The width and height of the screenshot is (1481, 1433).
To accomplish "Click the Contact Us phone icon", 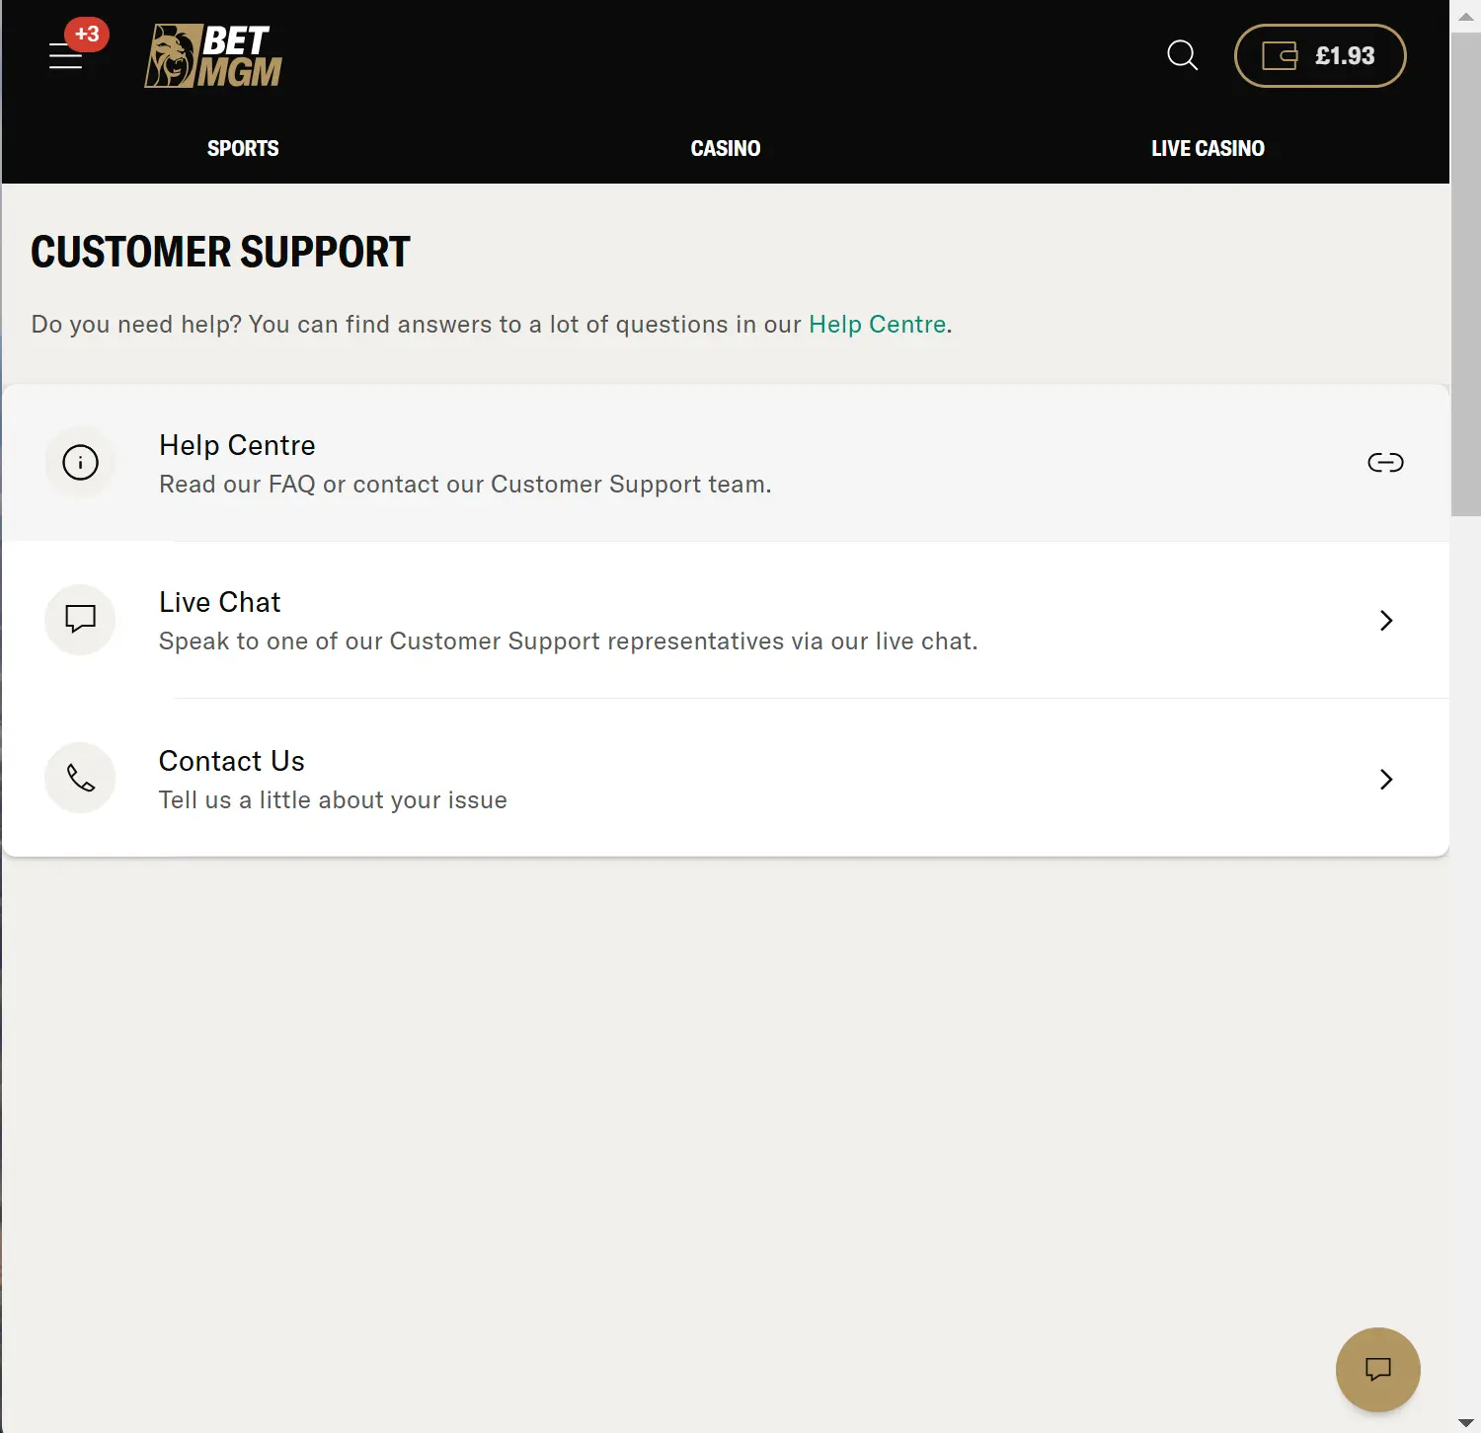I will tap(80, 778).
